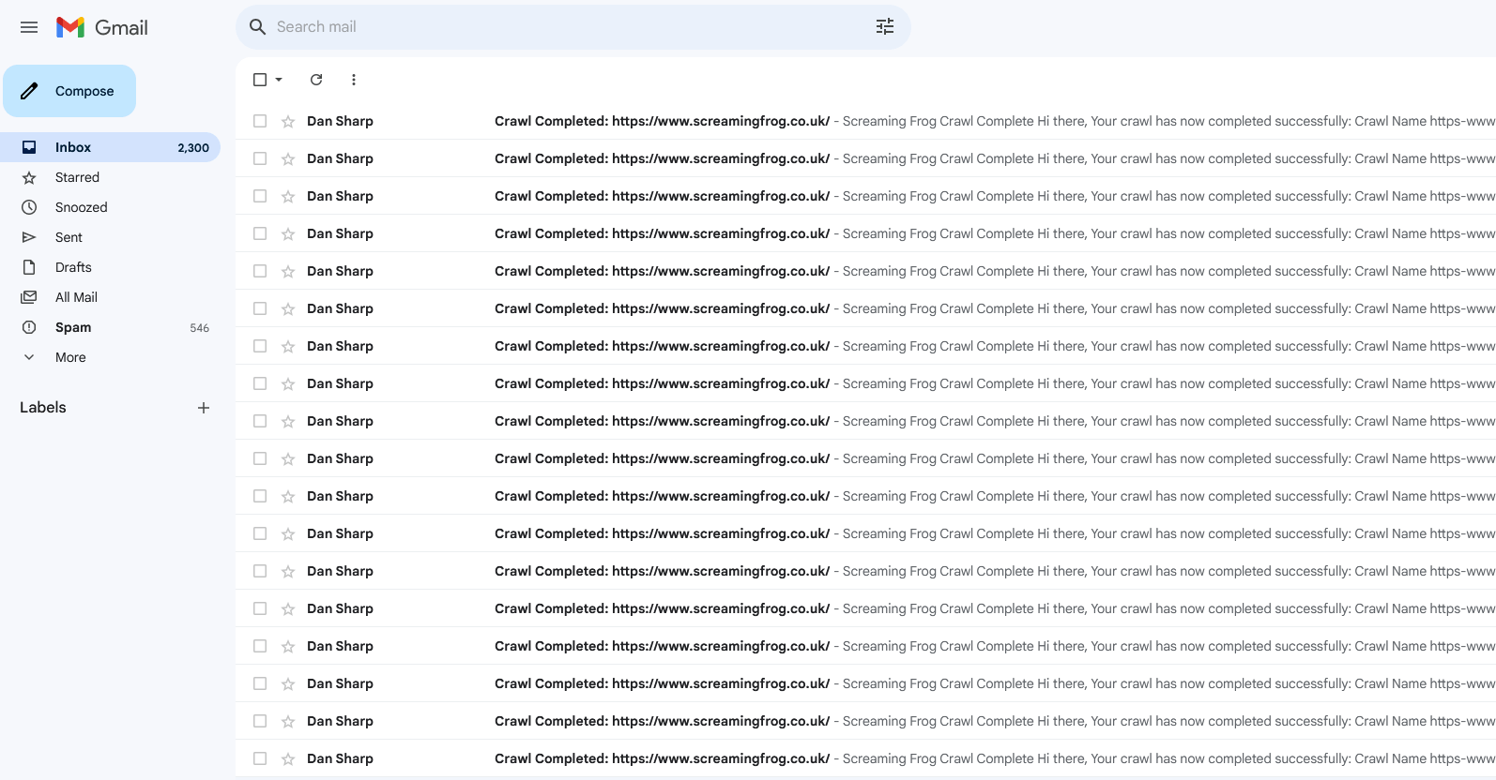Star the topmost Dan Sharp email

(288, 121)
